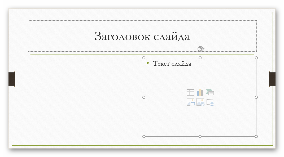Click the top-right resize handle of content box
The height and width of the screenshot is (157, 284).
point(256,58)
